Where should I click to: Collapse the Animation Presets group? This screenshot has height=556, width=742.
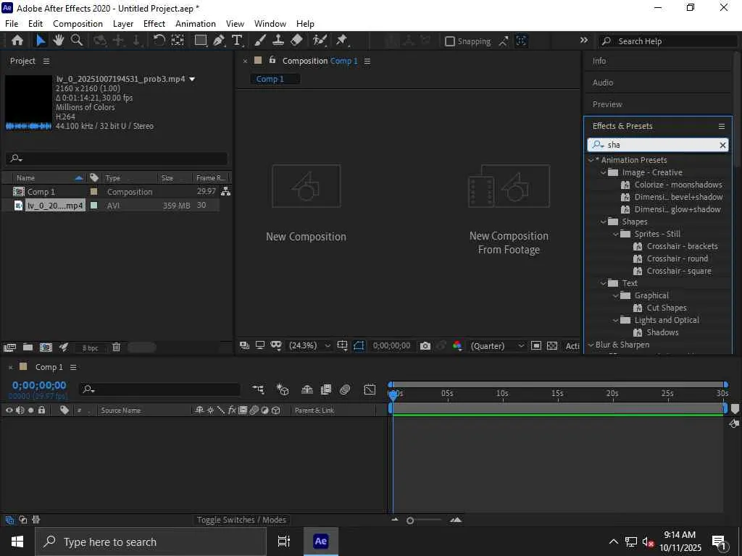[591, 160]
